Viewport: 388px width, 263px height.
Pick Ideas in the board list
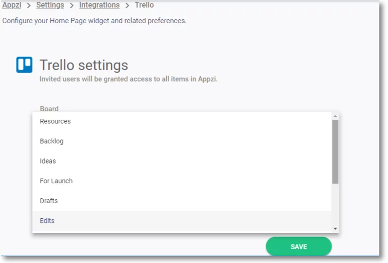tap(182, 161)
